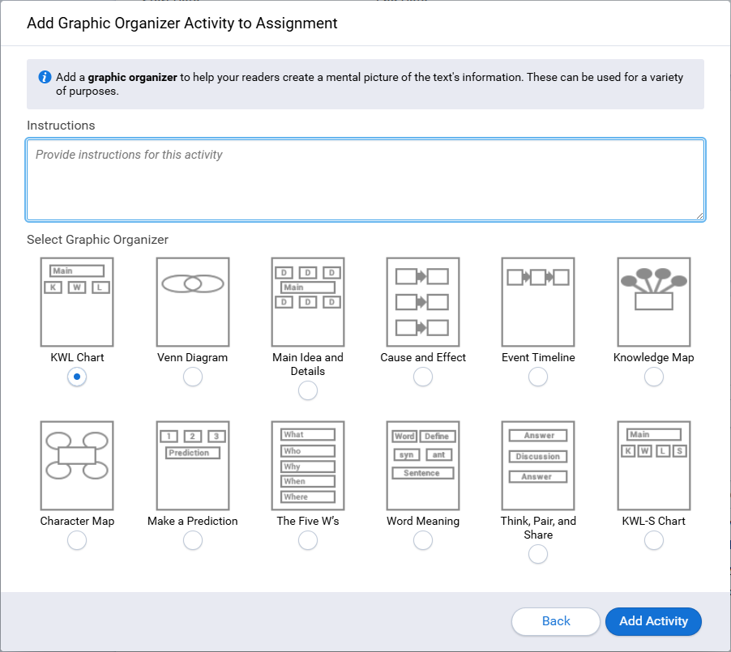Click the Add Activity button

pos(653,621)
